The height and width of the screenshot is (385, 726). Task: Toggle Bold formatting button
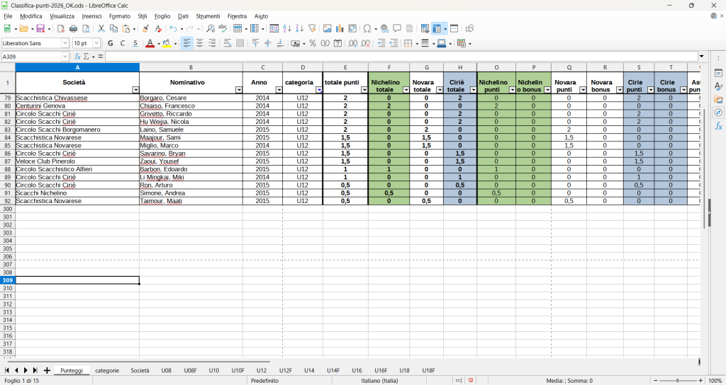[110, 43]
